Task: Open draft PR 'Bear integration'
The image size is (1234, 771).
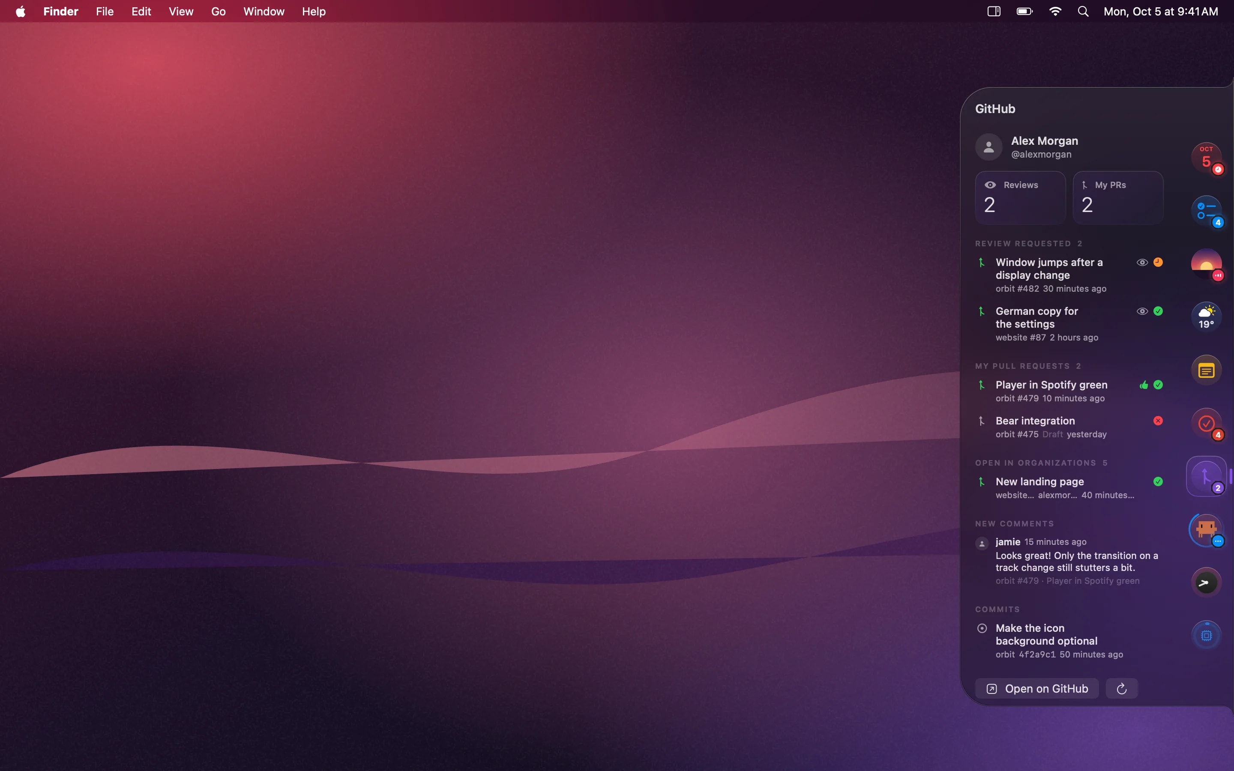Action: click(1069, 427)
